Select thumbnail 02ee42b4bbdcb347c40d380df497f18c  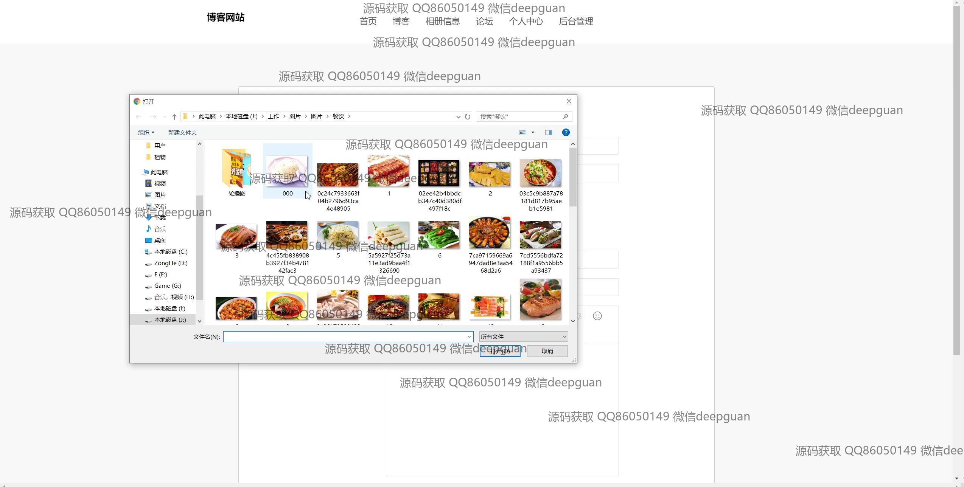pyautogui.click(x=439, y=173)
